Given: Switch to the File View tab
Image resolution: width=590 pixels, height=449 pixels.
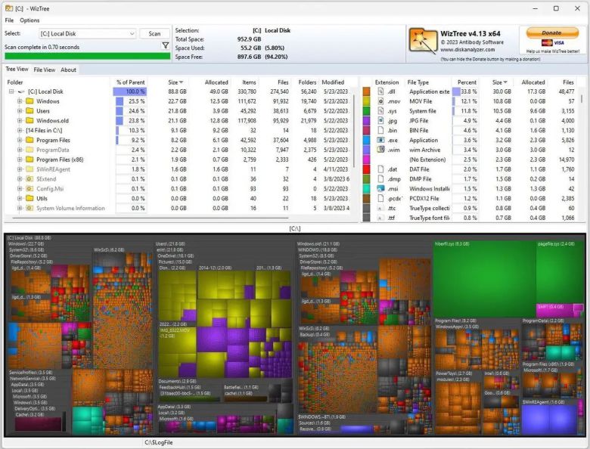Looking at the screenshot, I should coord(44,70).
